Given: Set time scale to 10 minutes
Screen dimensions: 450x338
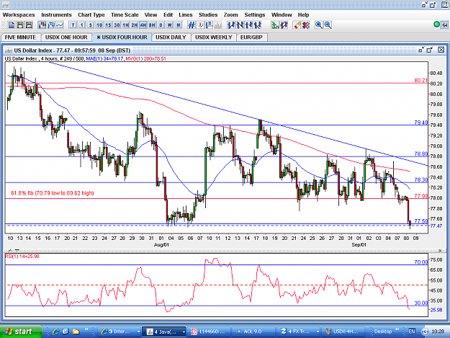Looking at the screenshot, I should coord(99,25).
